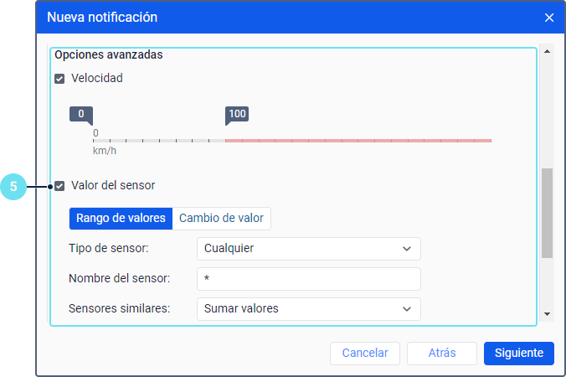This screenshot has width=566, height=377.
Task: Expand the Sensores similares dropdown
Action: [x=308, y=308]
